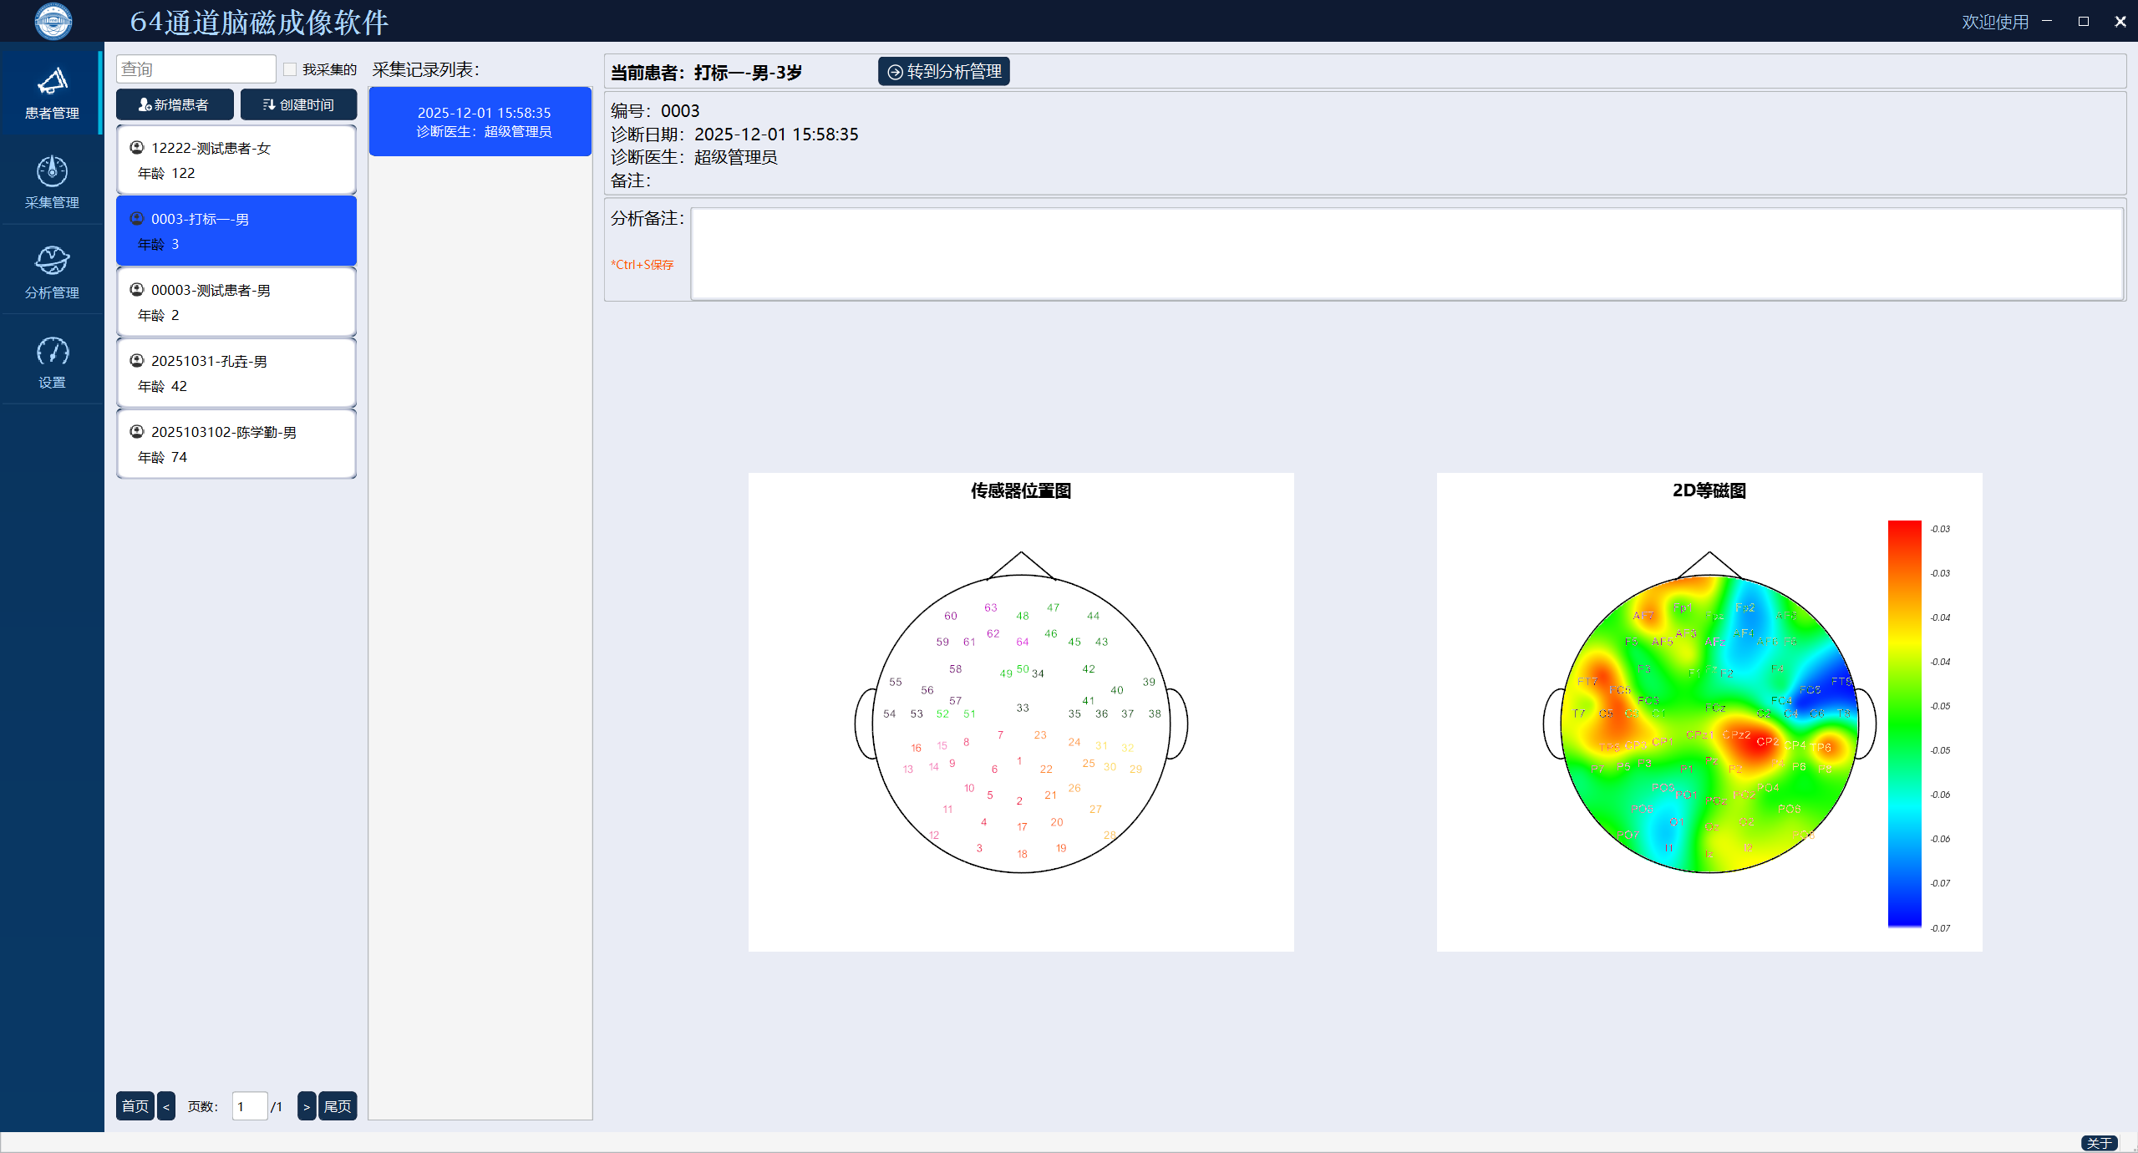Select patient 20251031-孔垚-男
The width and height of the screenshot is (2138, 1153).
236,373
